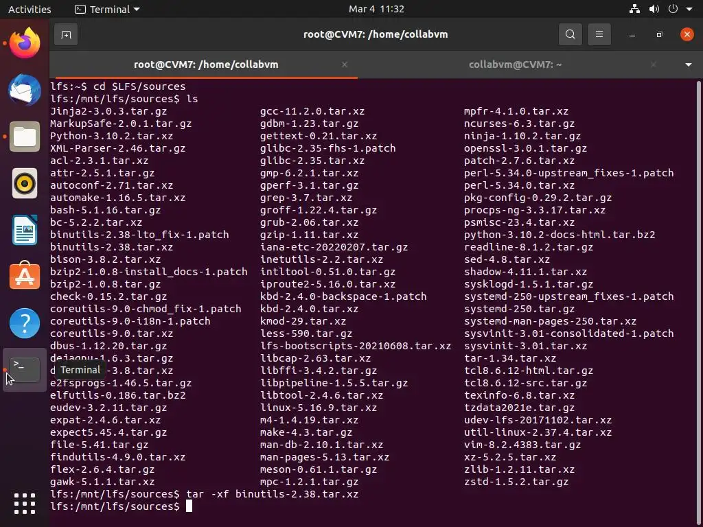Open the network status icon
The height and width of the screenshot is (527, 703).
[634, 9]
